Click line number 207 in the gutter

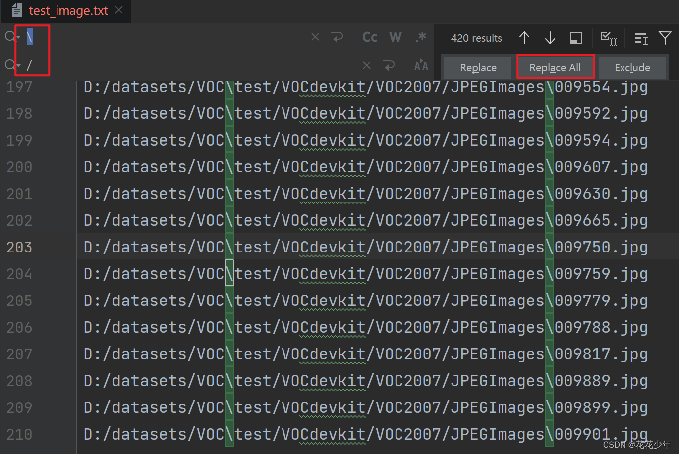pyautogui.click(x=19, y=354)
